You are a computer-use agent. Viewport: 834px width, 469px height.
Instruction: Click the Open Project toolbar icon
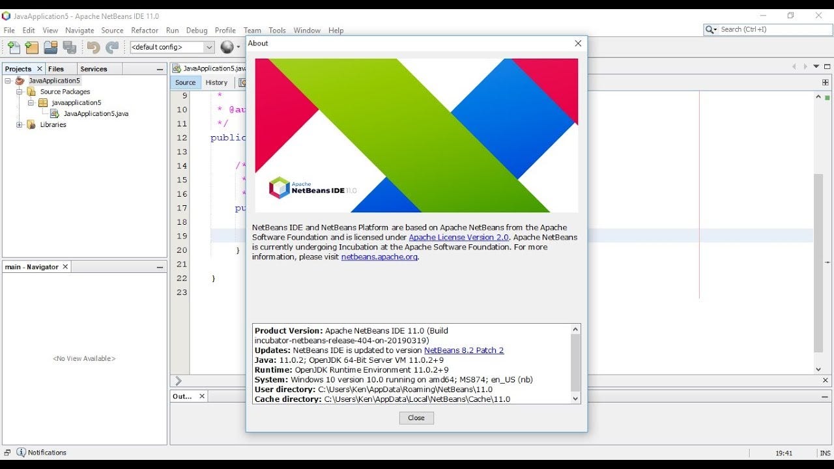pyautogui.click(x=51, y=47)
